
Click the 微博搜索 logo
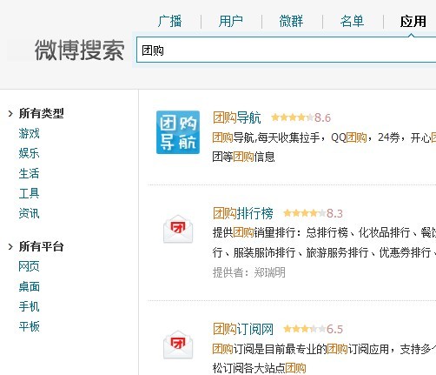pos(80,50)
